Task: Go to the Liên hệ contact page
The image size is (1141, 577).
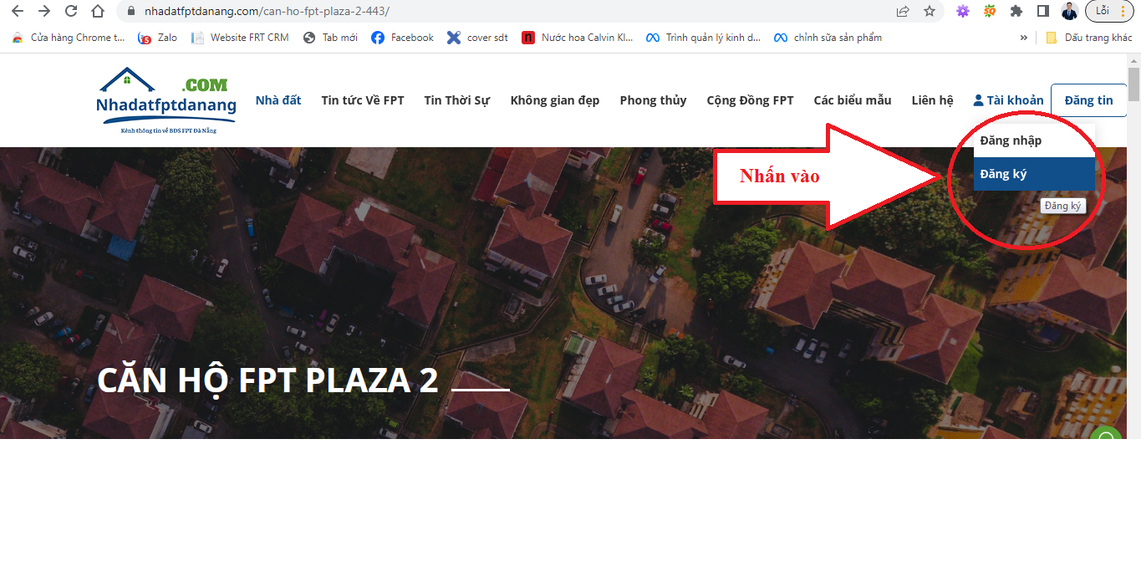Action: pyautogui.click(x=932, y=100)
